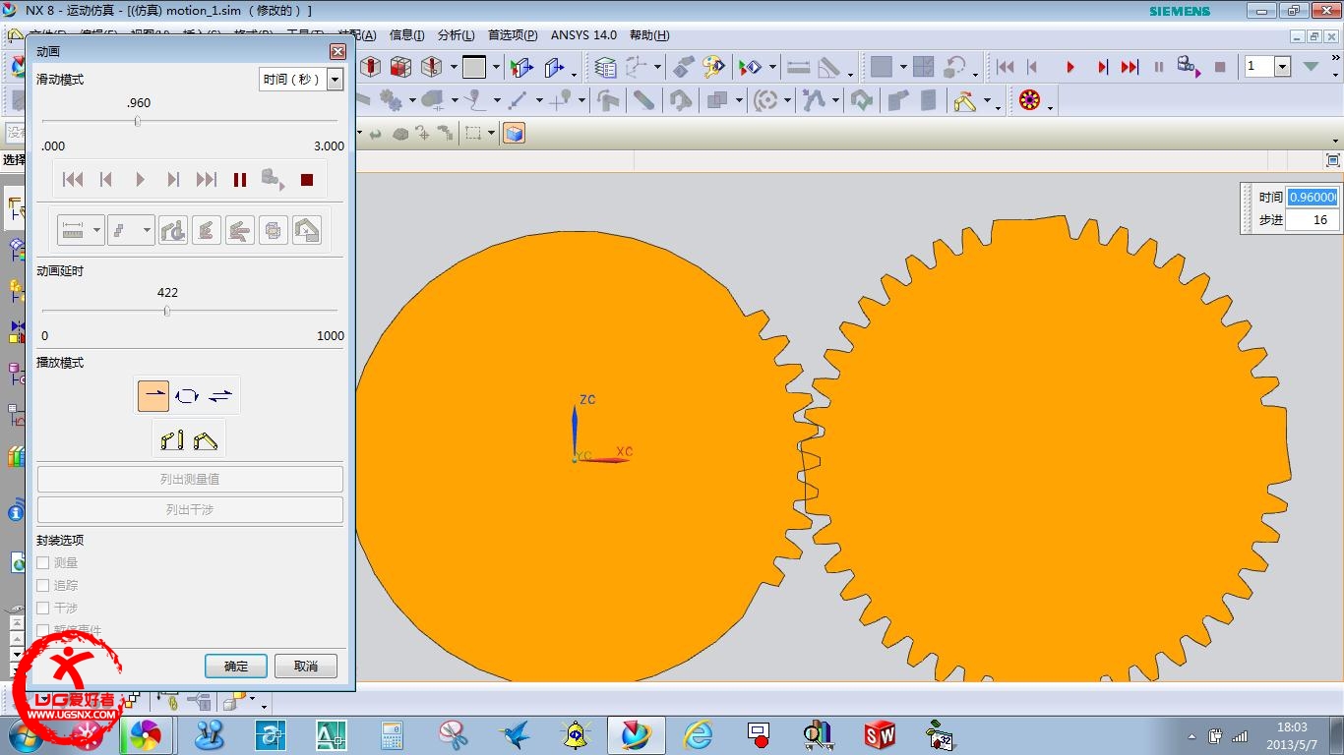
Task: Click the highlighted blue cube selection icon
Action: [x=514, y=134]
